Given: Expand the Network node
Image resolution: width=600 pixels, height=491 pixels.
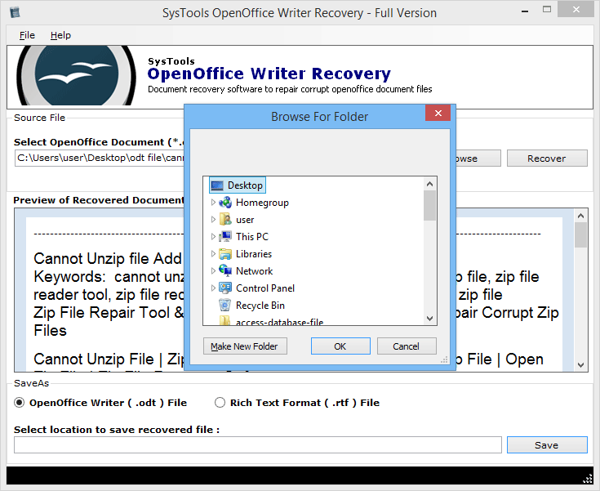Looking at the screenshot, I should tap(213, 270).
